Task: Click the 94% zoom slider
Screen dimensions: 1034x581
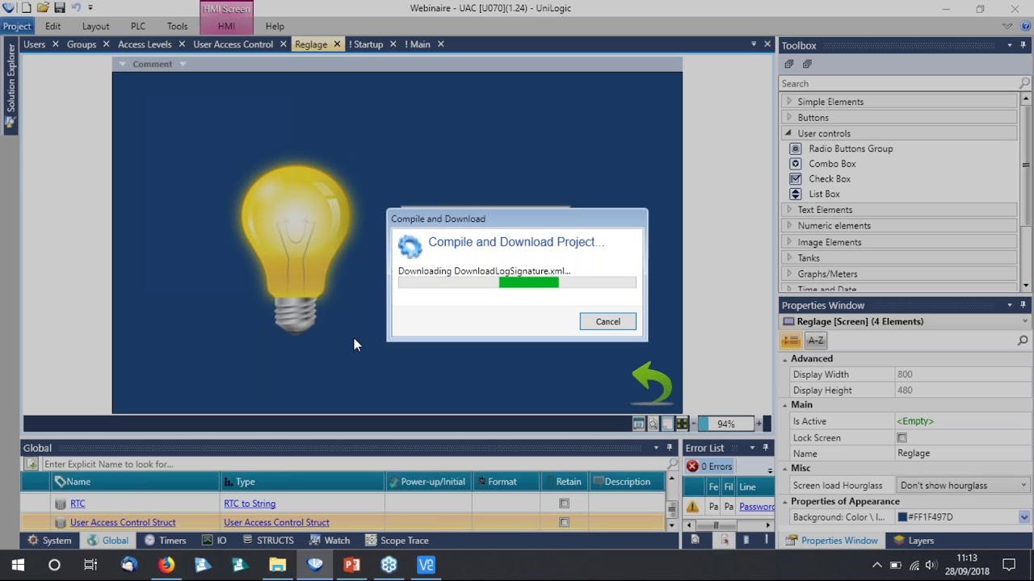Action: (726, 424)
